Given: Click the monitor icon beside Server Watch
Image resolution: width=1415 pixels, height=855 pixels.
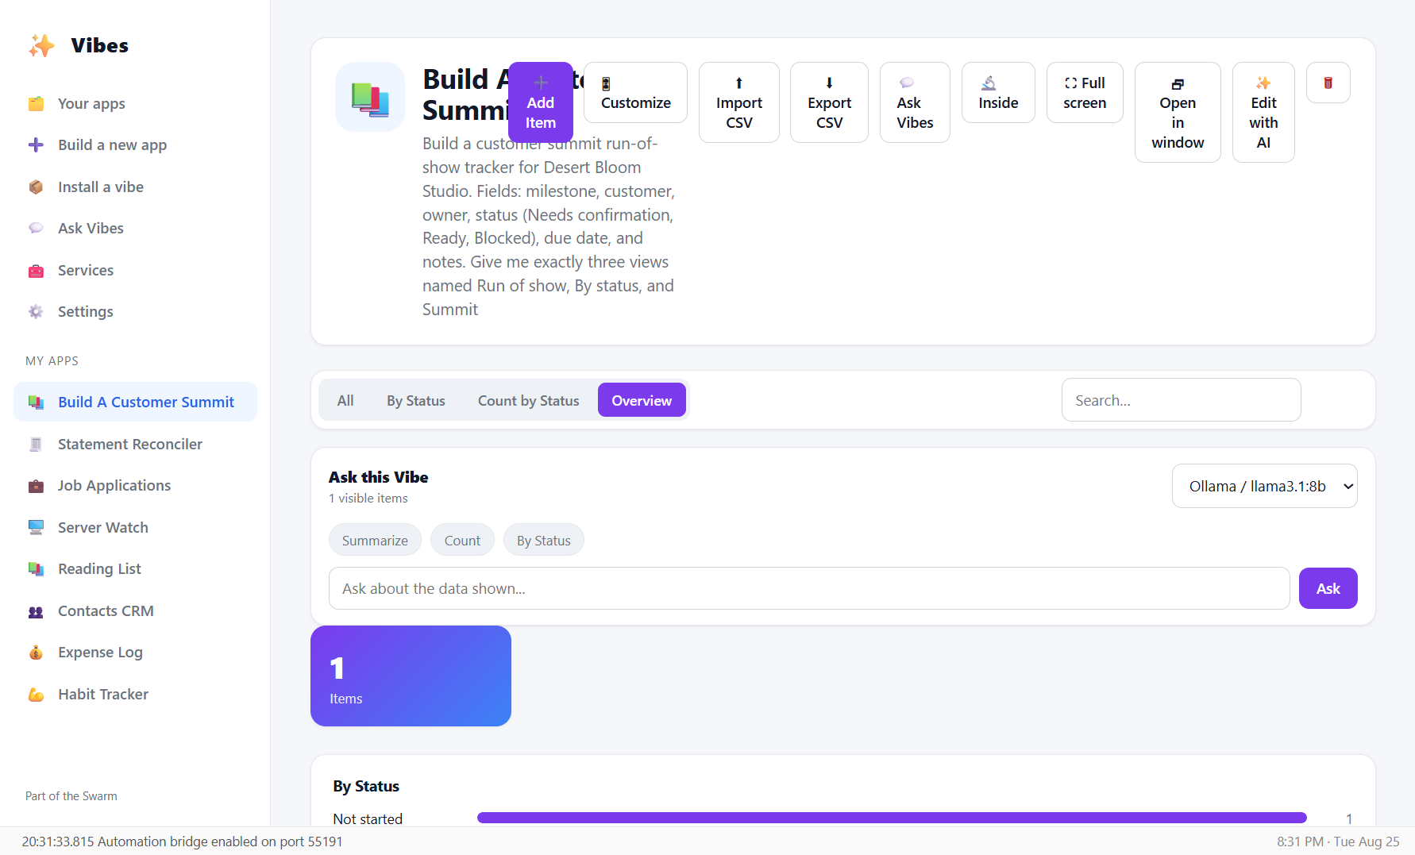Looking at the screenshot, I should tap(36, 528).
